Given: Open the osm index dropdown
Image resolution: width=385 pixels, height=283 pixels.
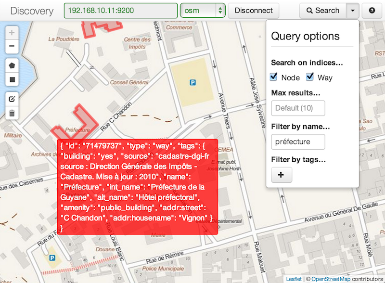Looking at the screenshot, I should [x=203, y=11].
